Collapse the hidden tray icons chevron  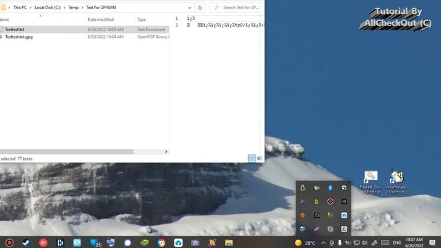(323, 242)
